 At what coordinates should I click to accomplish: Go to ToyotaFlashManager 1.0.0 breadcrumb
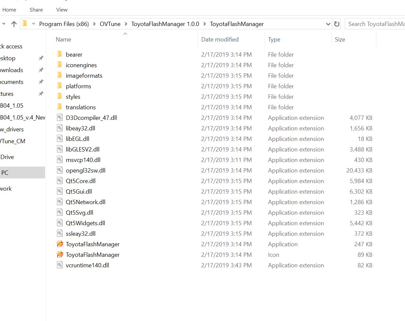(x=165, y=24)
